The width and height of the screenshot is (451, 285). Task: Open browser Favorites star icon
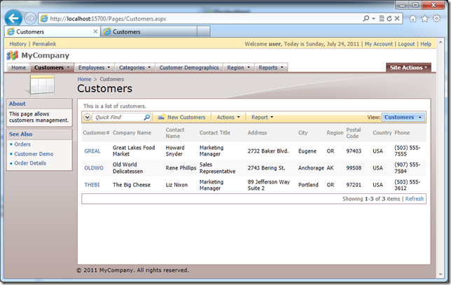[425, 18]
